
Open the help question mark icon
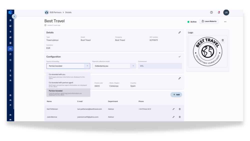pyautogui.click(x=211, y=13)
